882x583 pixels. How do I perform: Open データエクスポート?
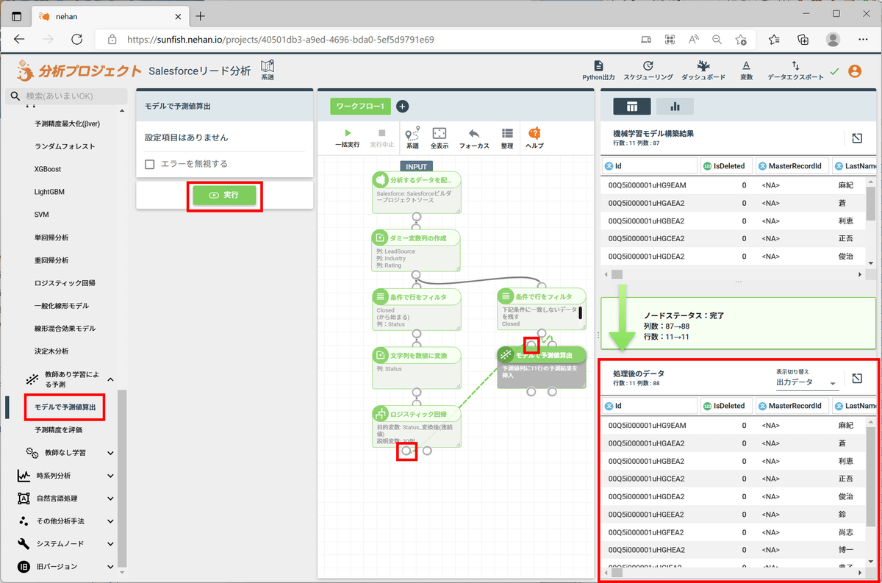tap(795, 71)
